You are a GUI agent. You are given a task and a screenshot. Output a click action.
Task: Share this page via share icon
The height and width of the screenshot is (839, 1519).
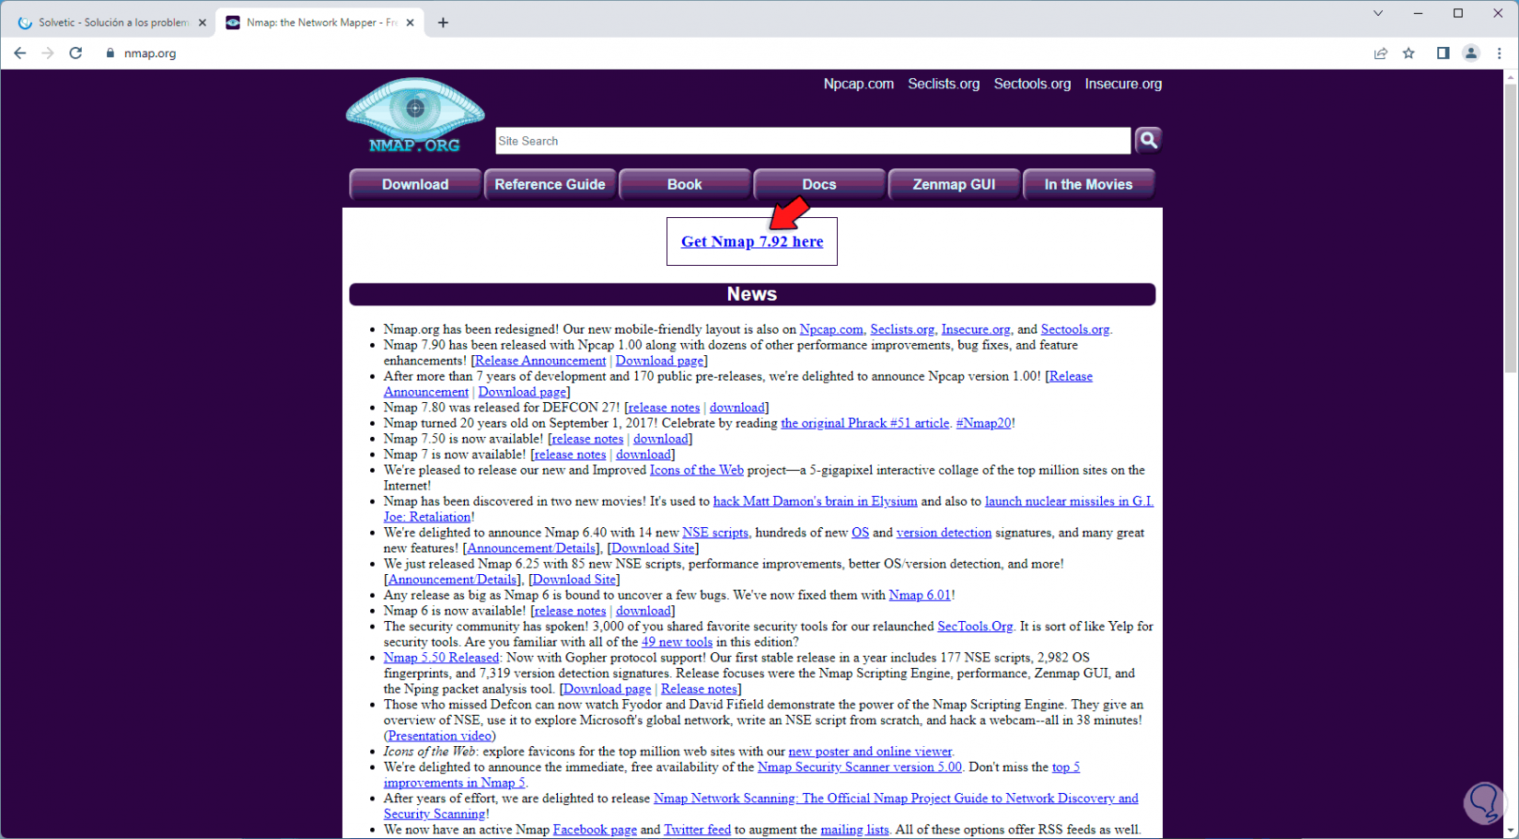[x=1381, y=53]
